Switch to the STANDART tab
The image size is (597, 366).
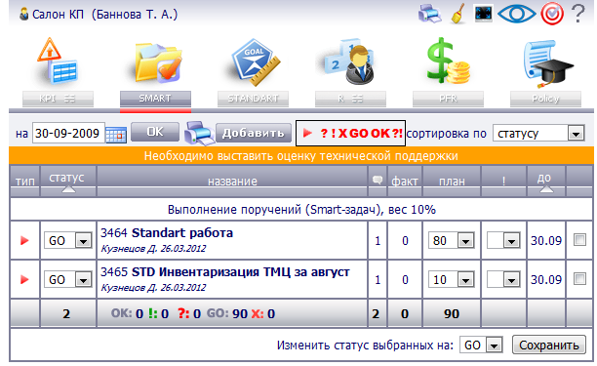[x=253, y=99]
